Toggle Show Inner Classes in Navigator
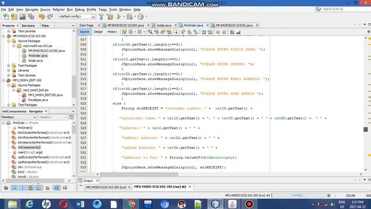 pyautogui.click(x=39, y=188)
